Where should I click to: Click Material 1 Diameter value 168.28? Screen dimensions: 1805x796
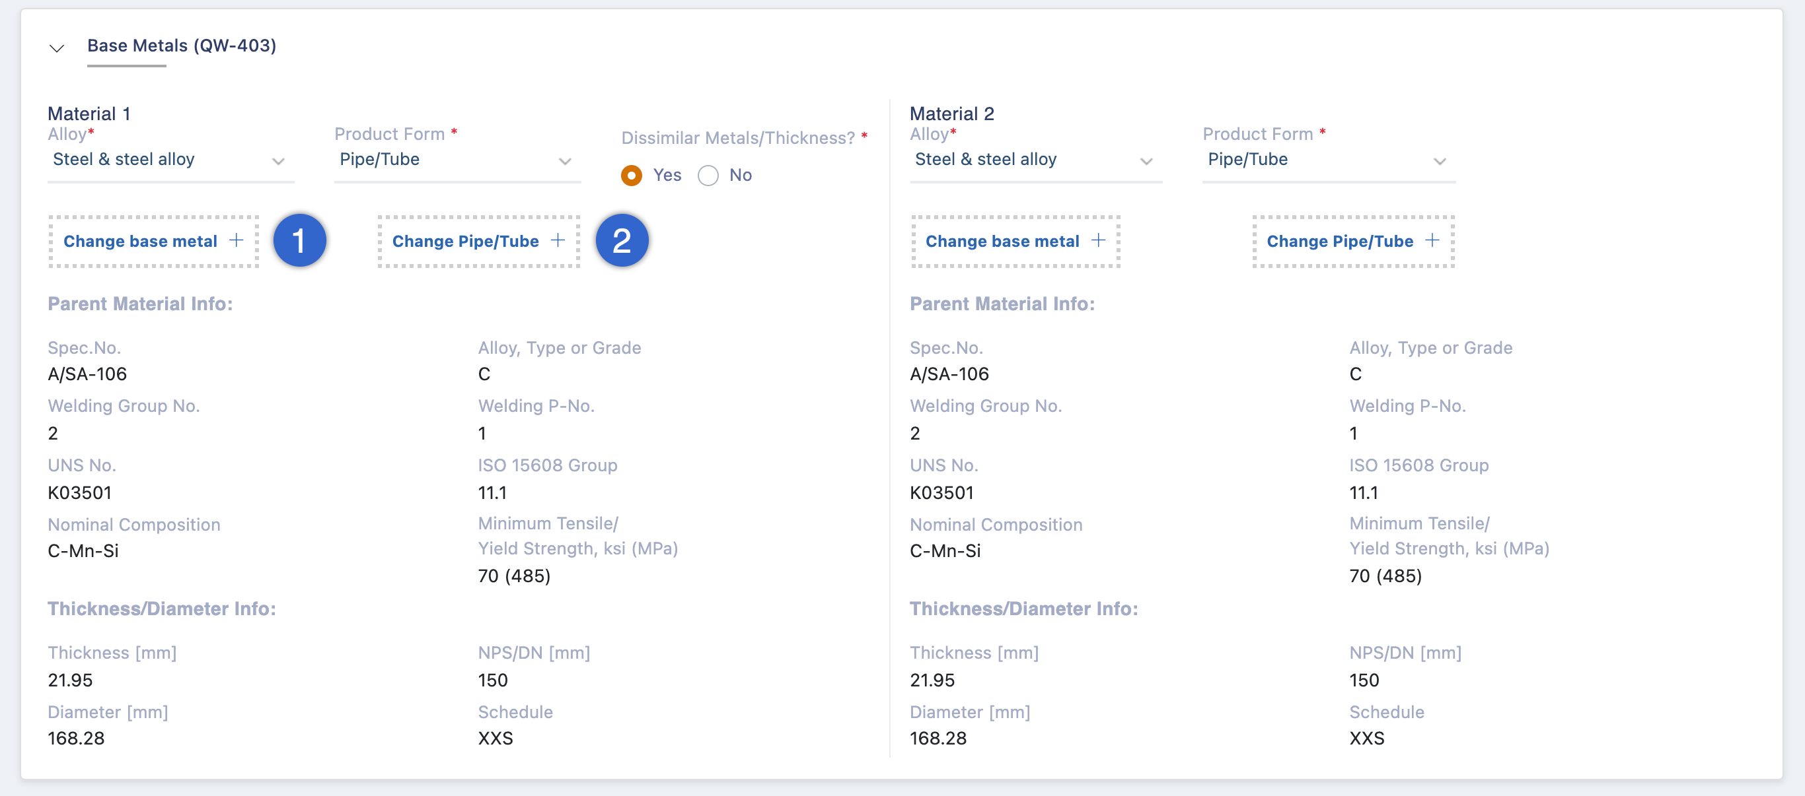pos(76,739)
